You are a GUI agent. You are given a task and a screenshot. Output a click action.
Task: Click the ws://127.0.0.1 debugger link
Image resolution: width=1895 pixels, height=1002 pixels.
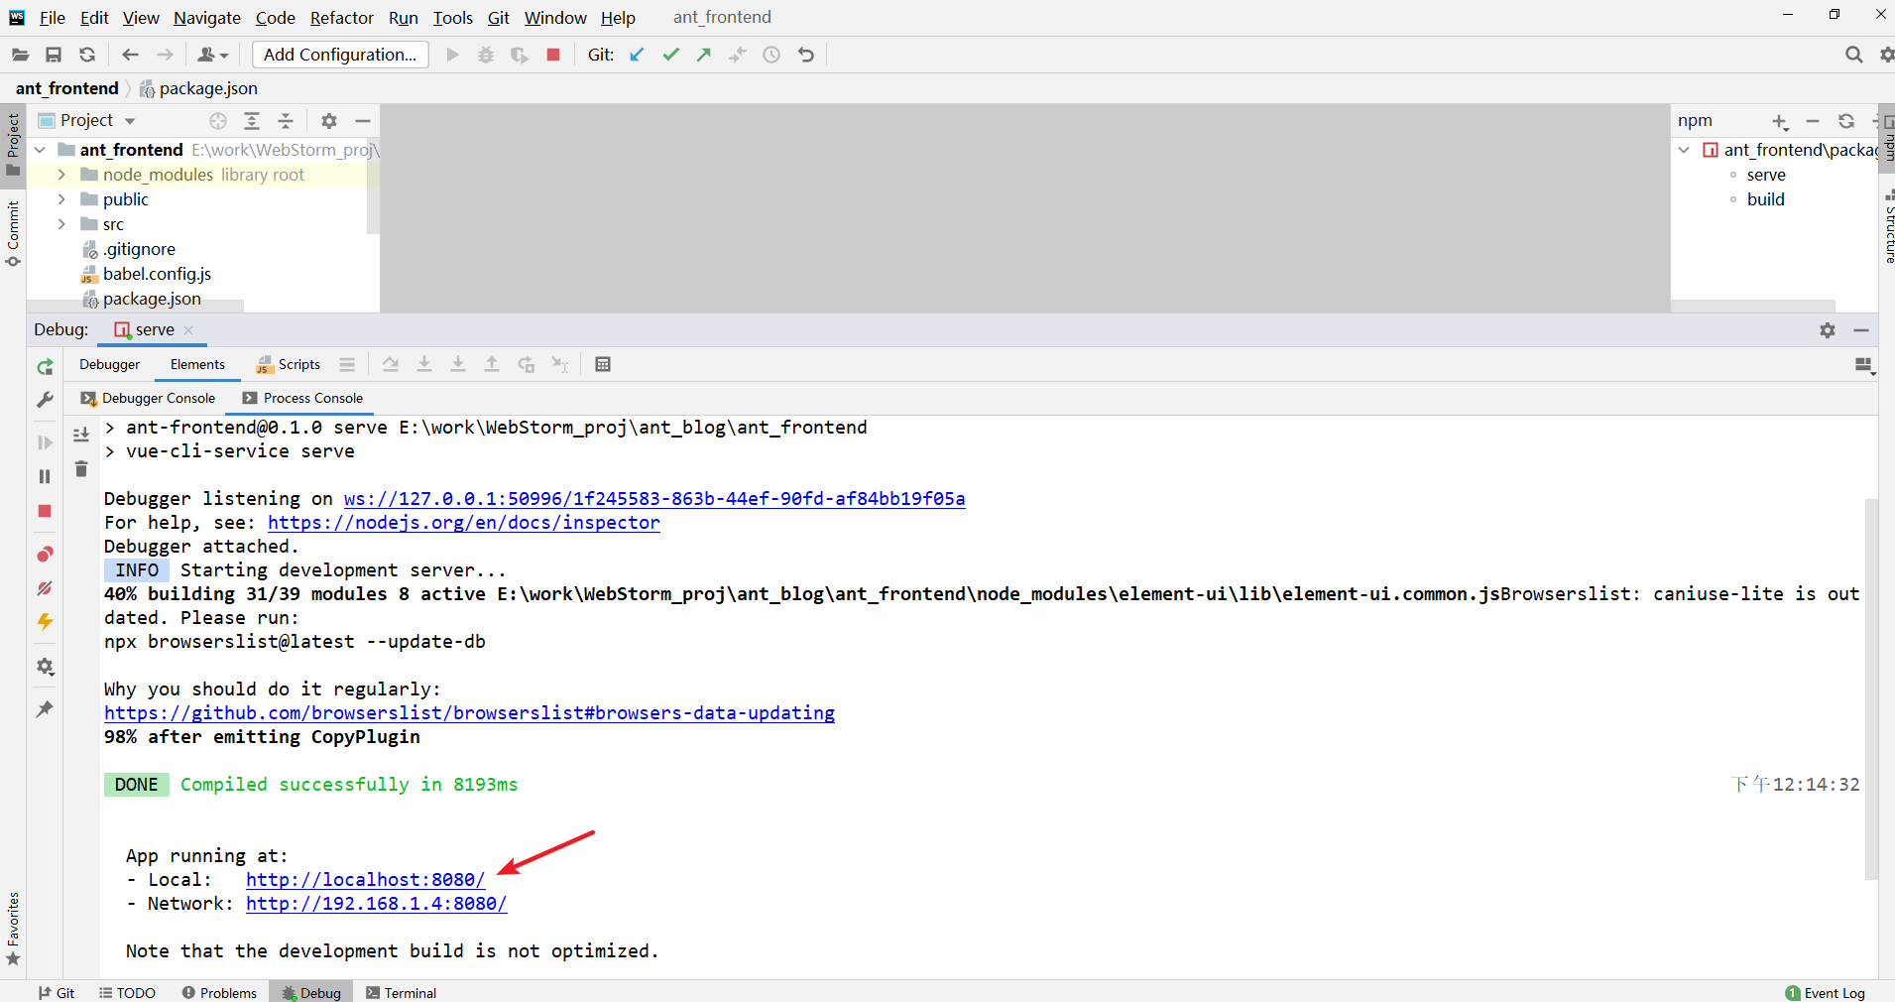pyautogui.click(x=654, y=499)
